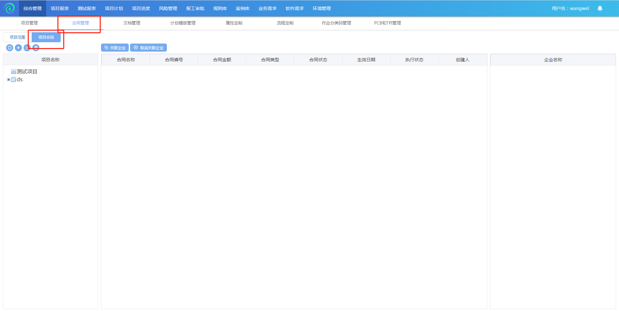Screen dimensions: 619x311
Task: Click the refresh icon above the project tree
Action: 10,48
